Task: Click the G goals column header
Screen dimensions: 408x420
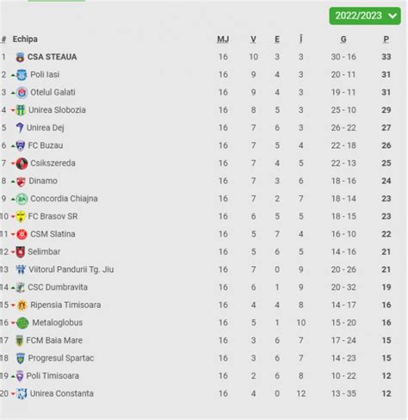Action: pos(343,40)
